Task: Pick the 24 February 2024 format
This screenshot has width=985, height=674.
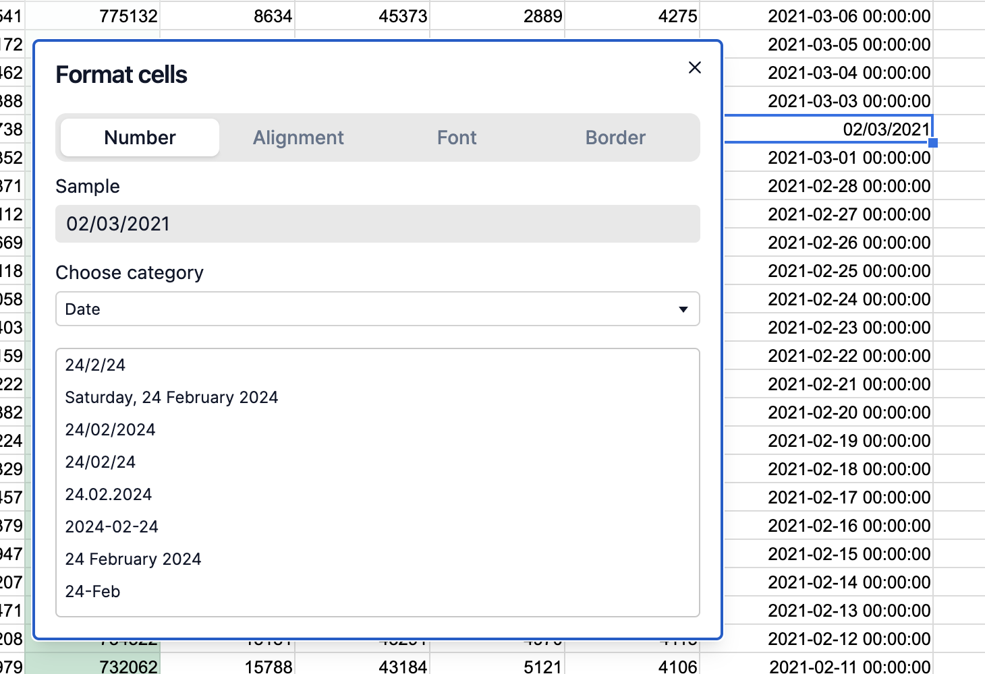Action: click(133, 559)
